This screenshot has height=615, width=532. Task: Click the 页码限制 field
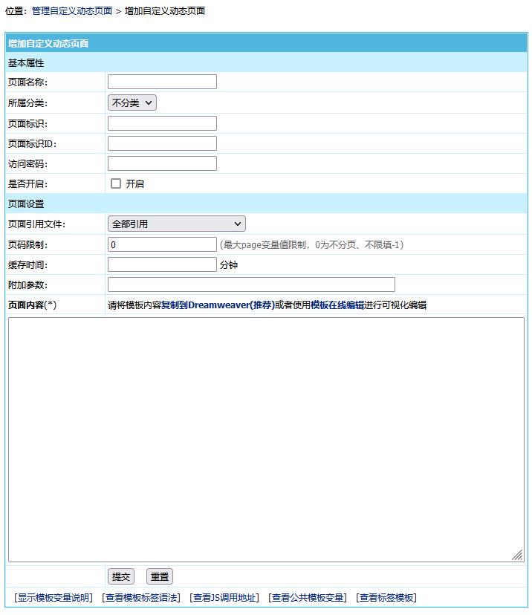(162, 244)
